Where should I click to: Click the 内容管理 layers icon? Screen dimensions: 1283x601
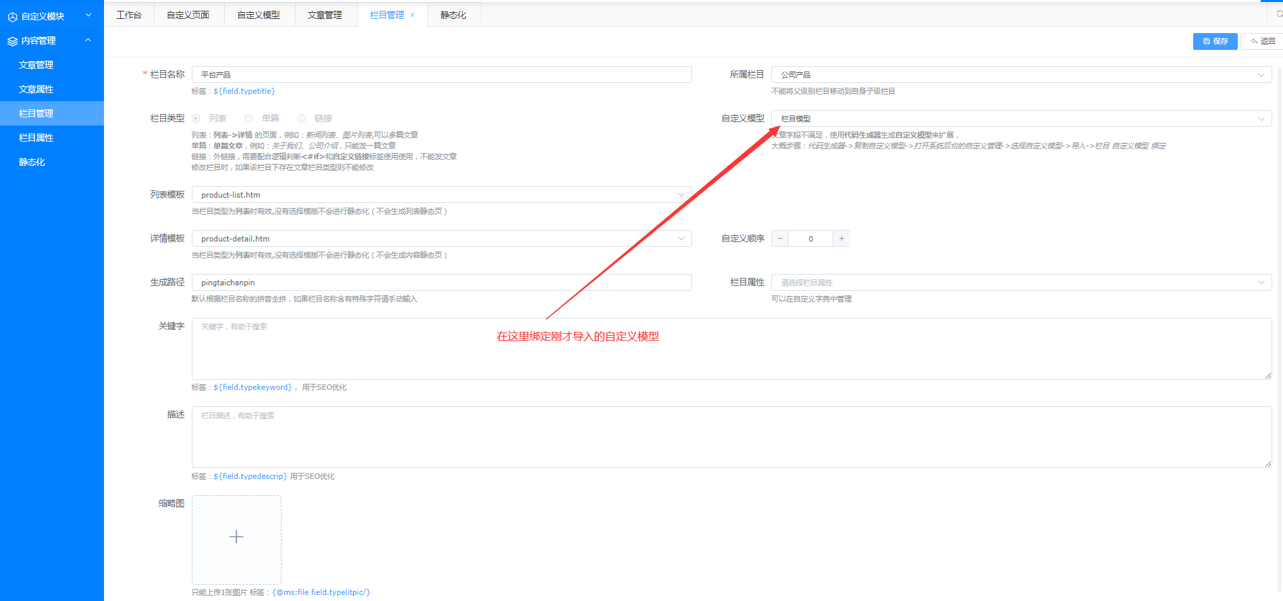point(12,41)
